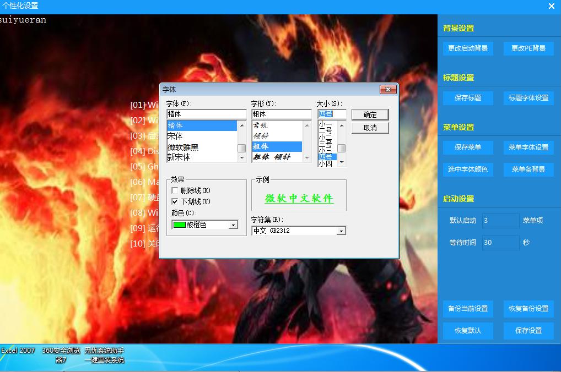Viewport: 561px width, 372px height.
Task: Click the green color swatch 酸橙色
Action: click(179, 225)
